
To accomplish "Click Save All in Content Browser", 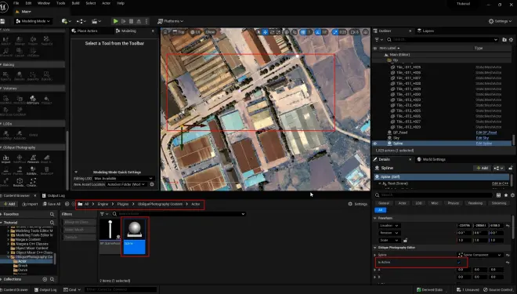I will 52,204.
